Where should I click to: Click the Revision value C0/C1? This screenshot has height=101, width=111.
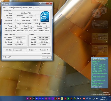[x=47, y=29]
